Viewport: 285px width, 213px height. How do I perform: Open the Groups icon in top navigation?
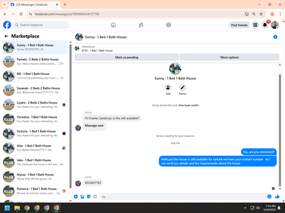169,25
